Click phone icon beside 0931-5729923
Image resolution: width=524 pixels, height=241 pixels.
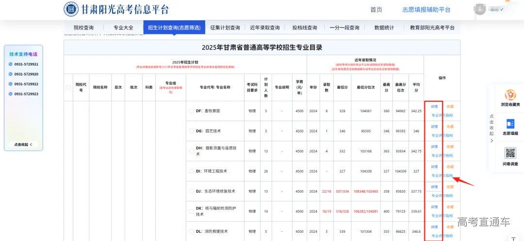pyautogui.click(x=11, y=94)
